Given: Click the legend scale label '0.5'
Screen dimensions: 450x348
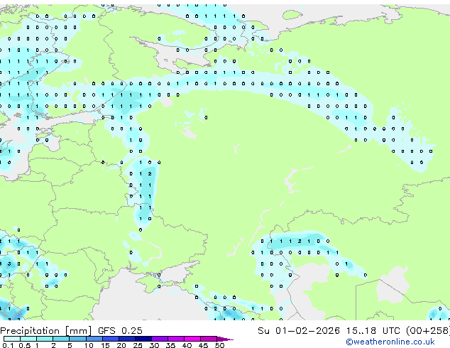Looking at the screenshot, I should point(24,345).
